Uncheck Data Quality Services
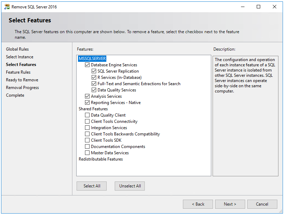The width and height of the screenshot is (284, 215). click(94, 90)
